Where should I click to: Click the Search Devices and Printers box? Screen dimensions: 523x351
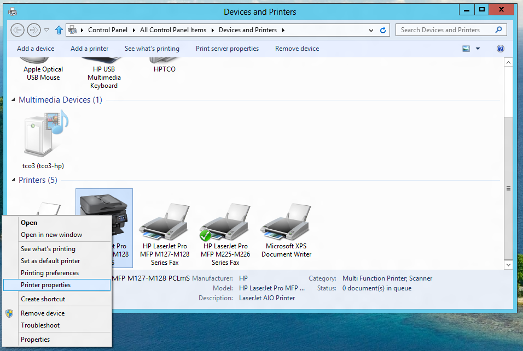point(446,30)
